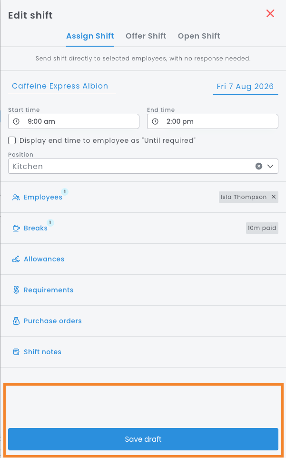Open the Fri 7 Aug 2026 date picker
The image size is (286, 458).
click(x=245, y=87)
